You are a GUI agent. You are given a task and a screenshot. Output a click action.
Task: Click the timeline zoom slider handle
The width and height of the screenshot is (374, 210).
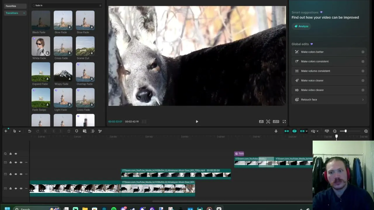click(x=345, y=131)
